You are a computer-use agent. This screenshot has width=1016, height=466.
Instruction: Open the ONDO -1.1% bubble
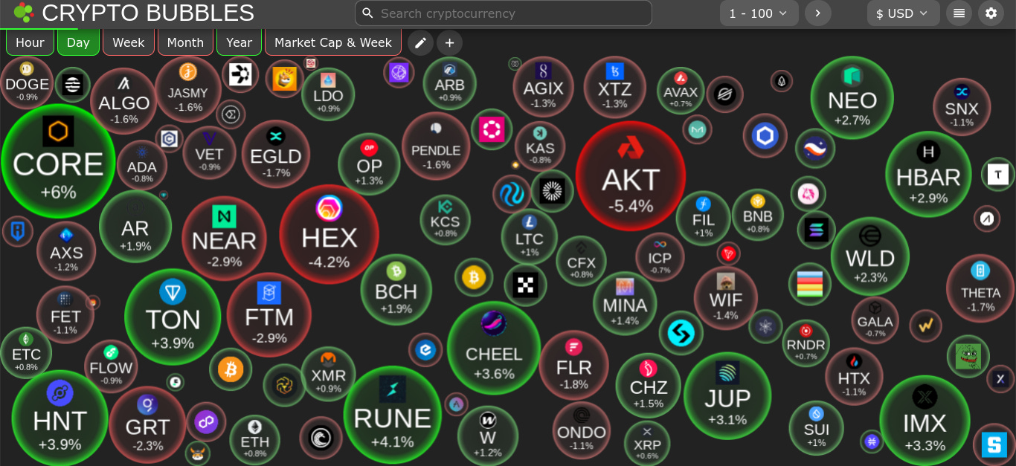tap(581, 430)
